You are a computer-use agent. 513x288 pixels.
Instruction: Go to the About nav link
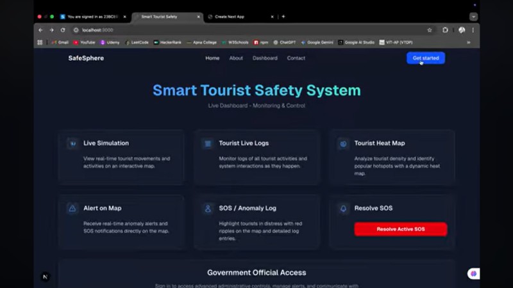pyautogui.click(x=236, y=58)
